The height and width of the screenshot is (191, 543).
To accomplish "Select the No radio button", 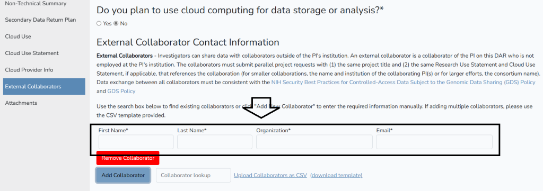I will [116, 23].
